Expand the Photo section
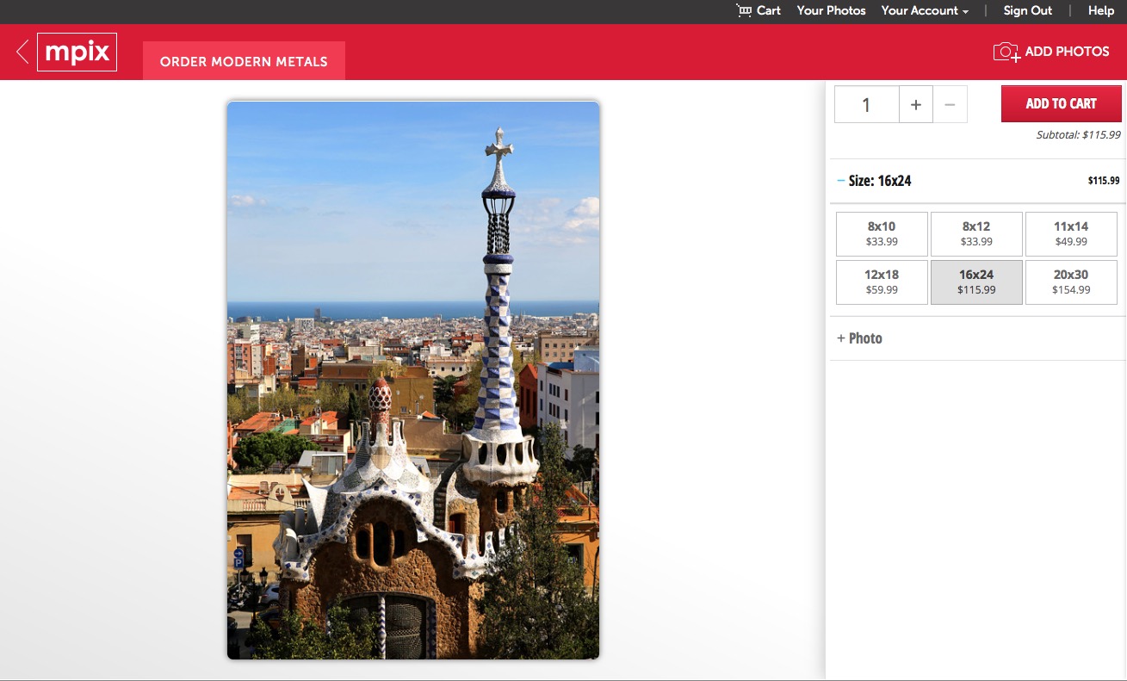1127x681 pixels. (x=858, y=338)
